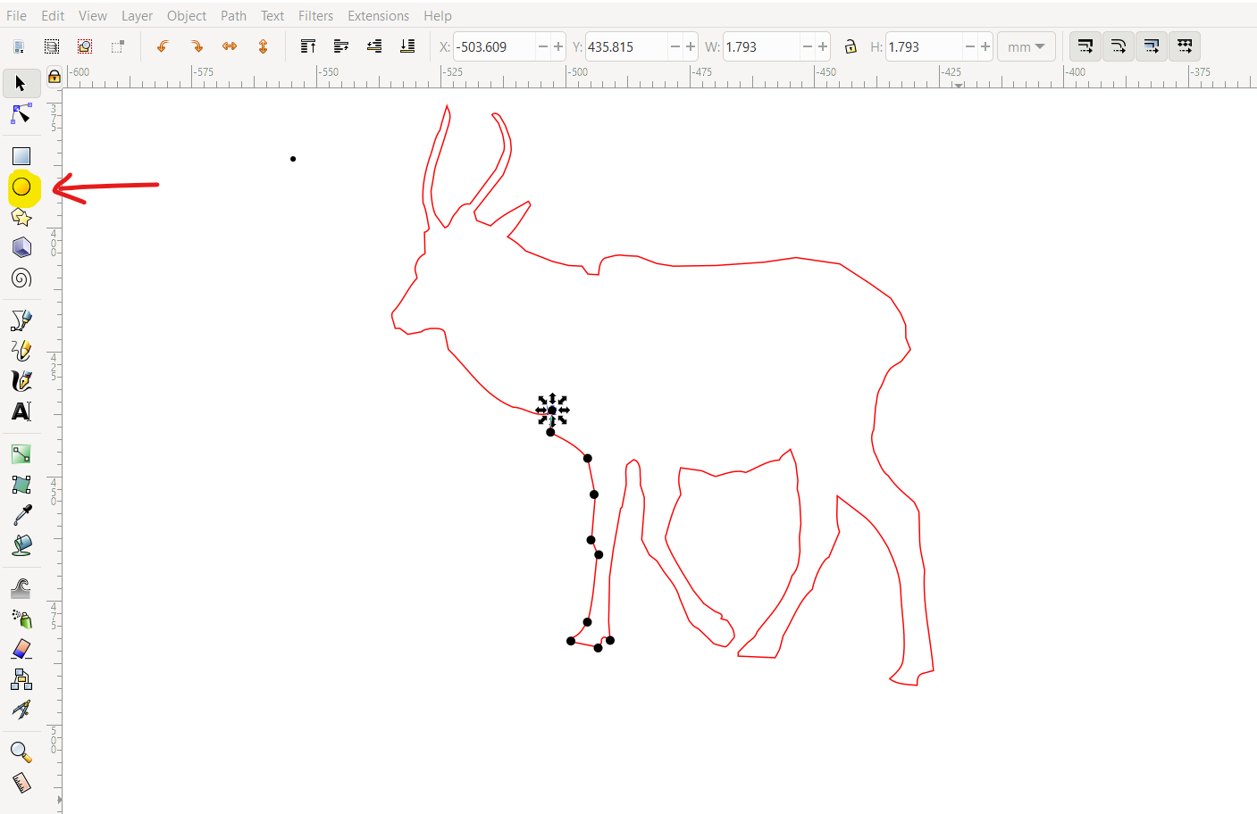Image resolution: width=1257 pixels, height=814 pixels.
Task: Select the Zoom tool
Action: point(20,752)
